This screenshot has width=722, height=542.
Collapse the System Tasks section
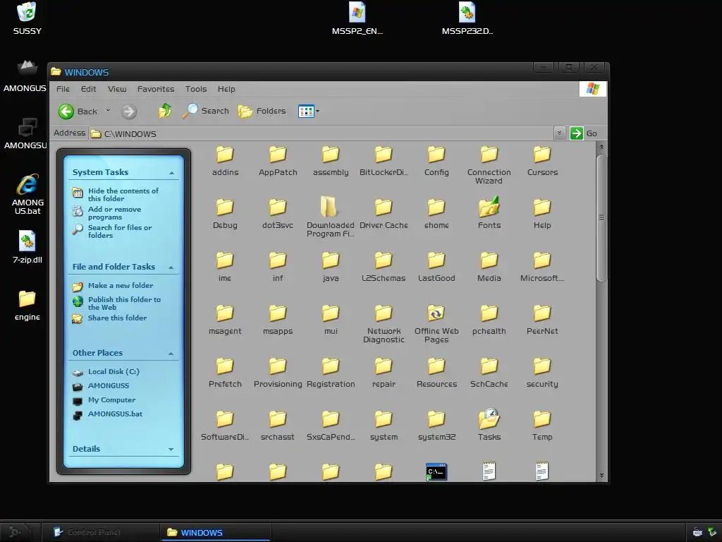tap(171, 173)
